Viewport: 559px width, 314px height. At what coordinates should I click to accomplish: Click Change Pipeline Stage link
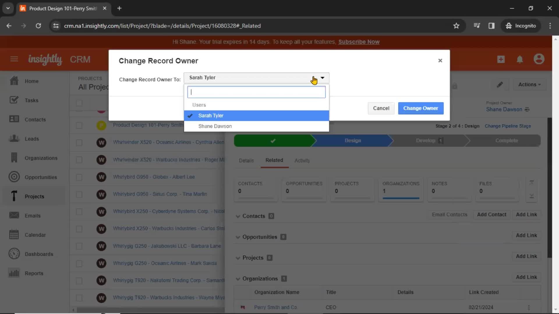pyautogui.click(x=508, y=126)
